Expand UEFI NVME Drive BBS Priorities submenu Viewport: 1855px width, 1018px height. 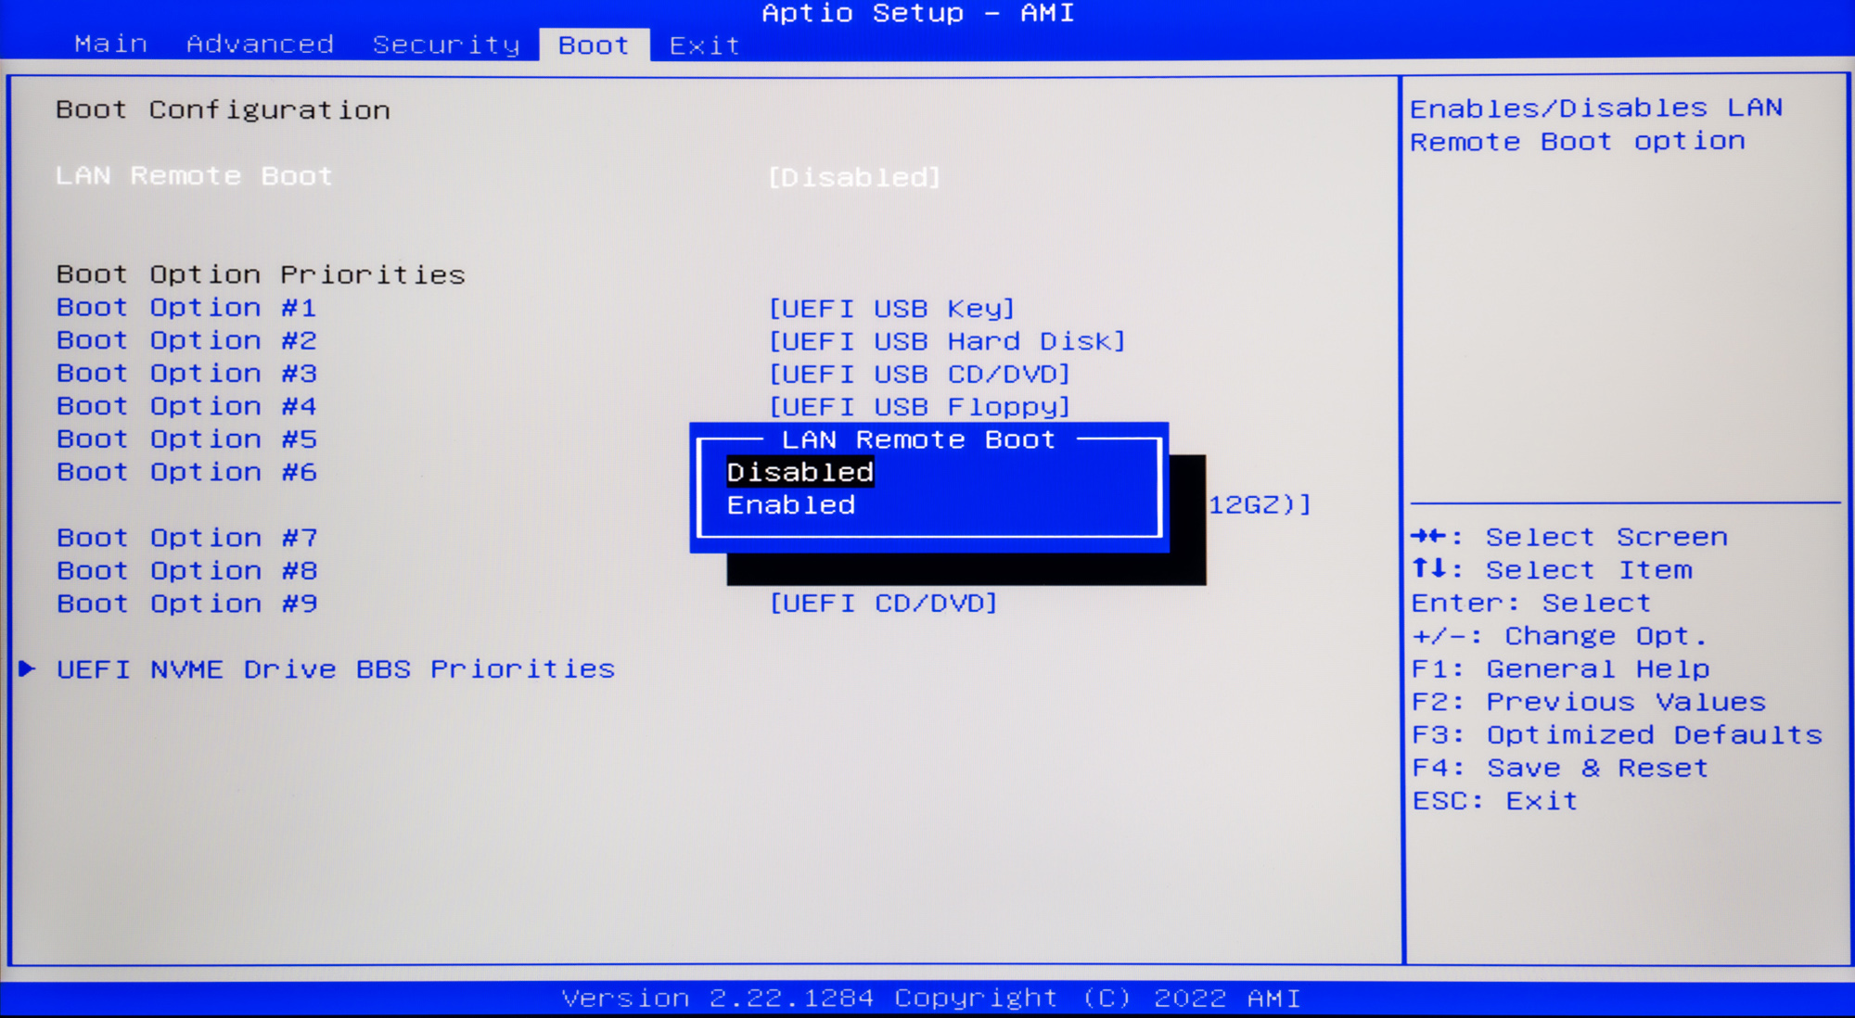coord(335,669)
